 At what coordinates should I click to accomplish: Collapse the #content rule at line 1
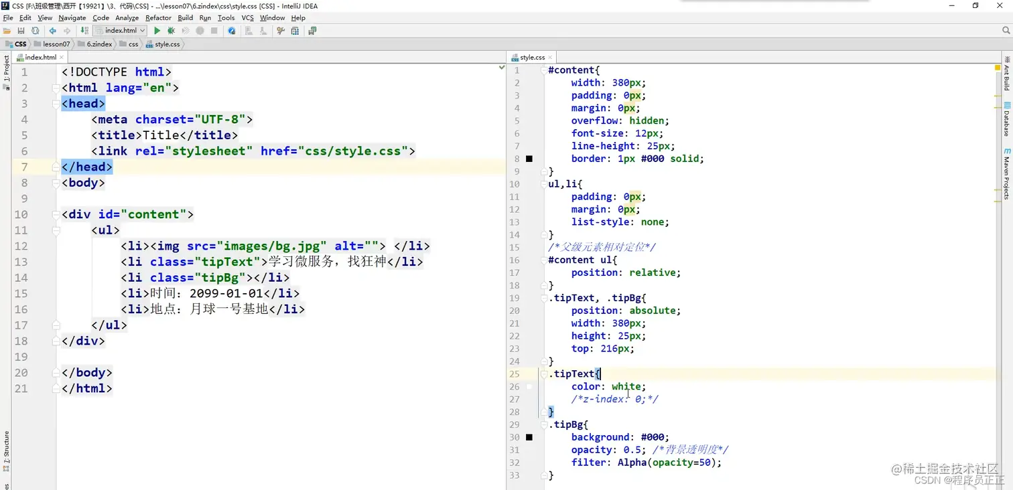543,70
